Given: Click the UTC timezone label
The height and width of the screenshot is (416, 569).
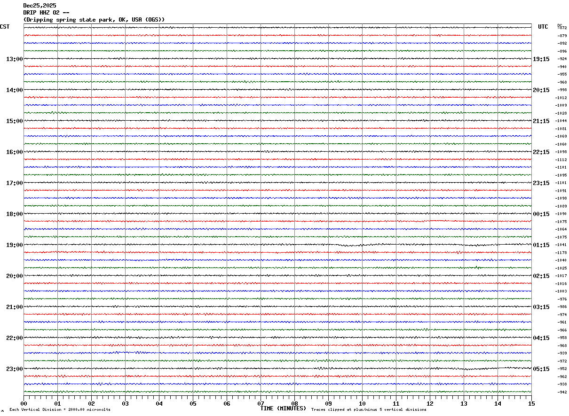Looking at the screenshot, I should pos(543,27).
